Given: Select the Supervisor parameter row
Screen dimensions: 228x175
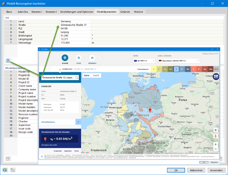Looking at the screenshot, I should pos(21,125).
